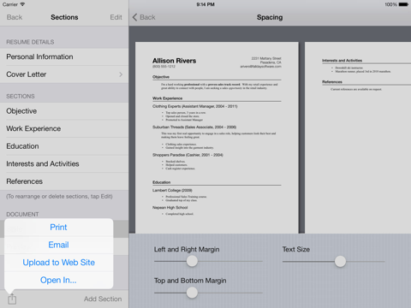Select Upload to Web Site option

58,263
